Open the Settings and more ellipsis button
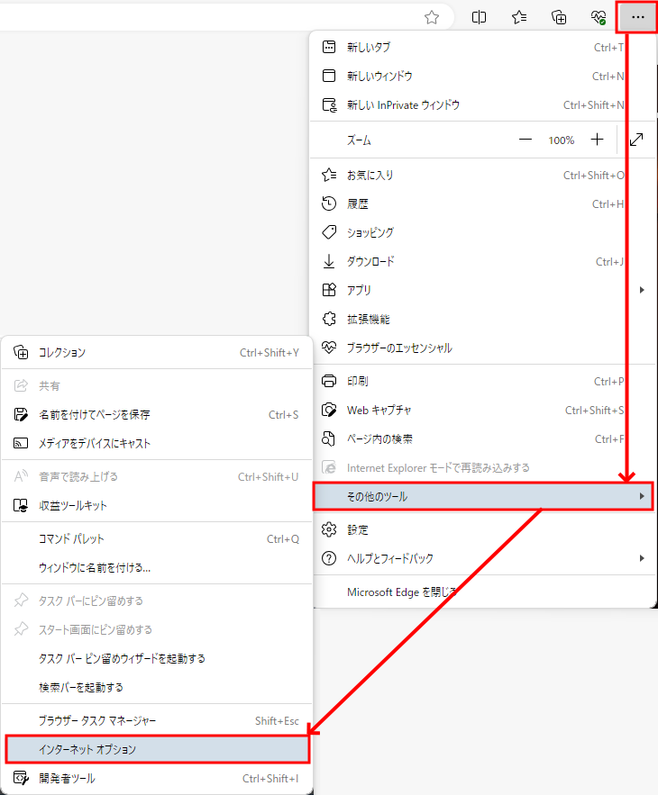The width and height of the screenshot is (658, 795). tap(637, 17)
